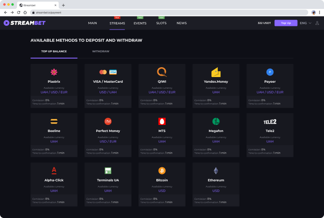The width and height of the screenshot is (324, 218).
Task: Click the UAH currency under Tele2
Action: point(270,141)
